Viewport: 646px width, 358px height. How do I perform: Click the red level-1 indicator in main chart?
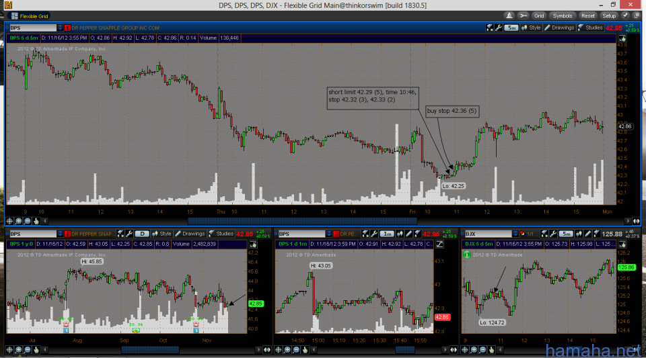67,28
